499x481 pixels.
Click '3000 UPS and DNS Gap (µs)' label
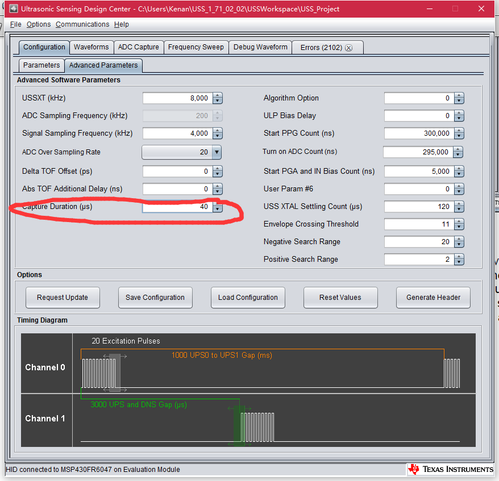click(139, 404)
